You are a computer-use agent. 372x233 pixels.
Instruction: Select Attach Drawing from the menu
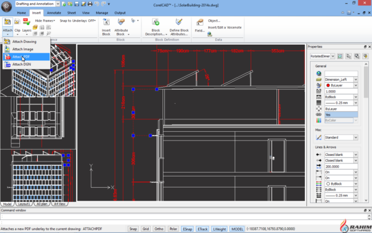(26, 42)
